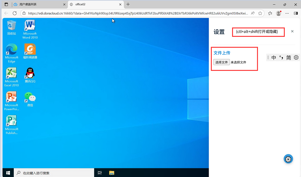
Task: Open the IME toolbar settings gear
Action: click(296, 57)
